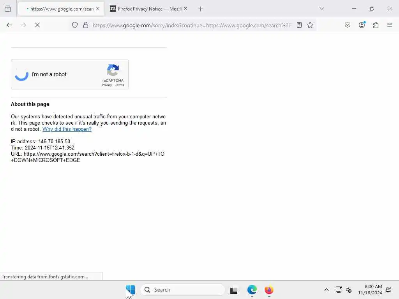Open reCAPTCHA Privacy link
Screen dimensions: 399x299
point(107,85)
